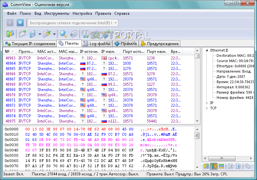
Task: Open the Инструменты menu
Action: (x=57, y=13)
